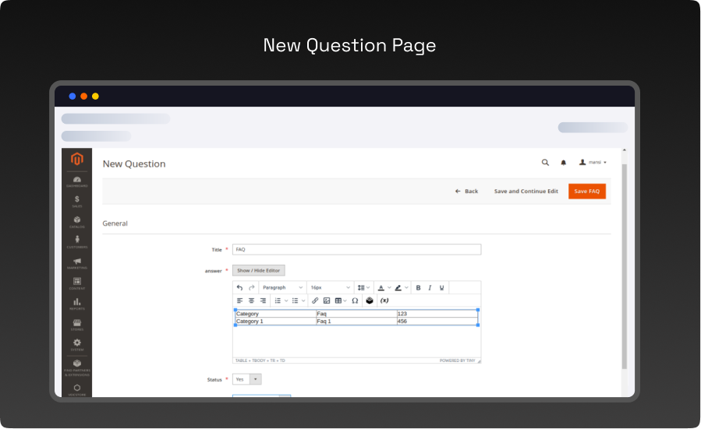This screenshot has width=701, height=429.
Task: Open the special character omega icon
Action: (x=355, y=301)
